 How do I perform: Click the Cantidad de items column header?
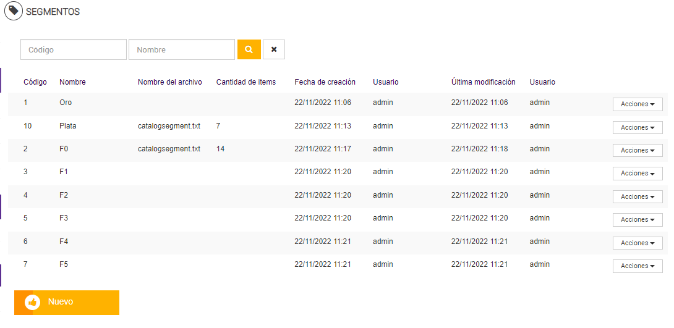246,82
